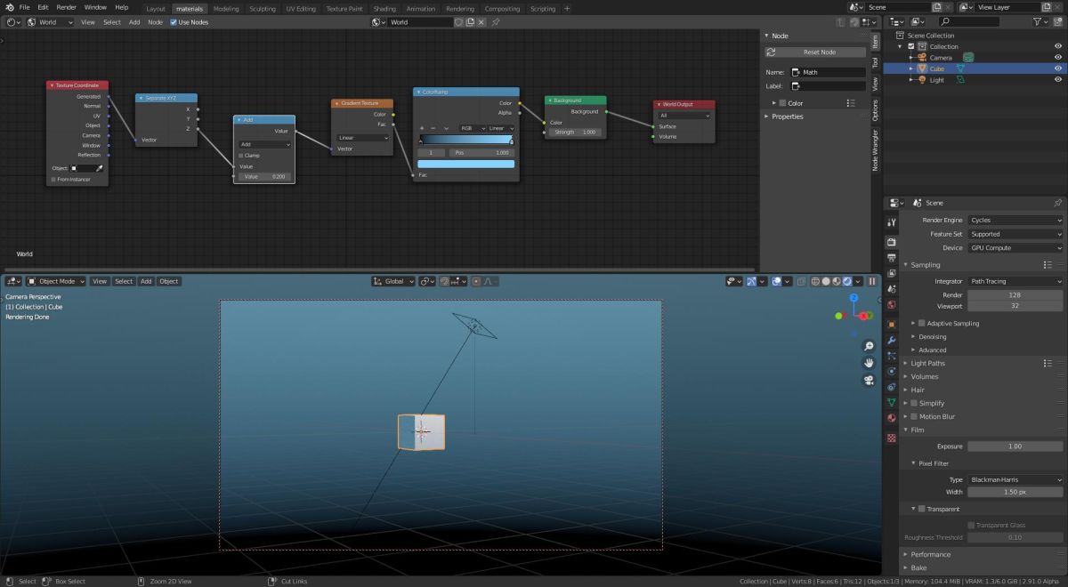1068x587 pixels.
Task: Open Object Mode dropdown
Action: pyautogui.click(x=56, y=281)
